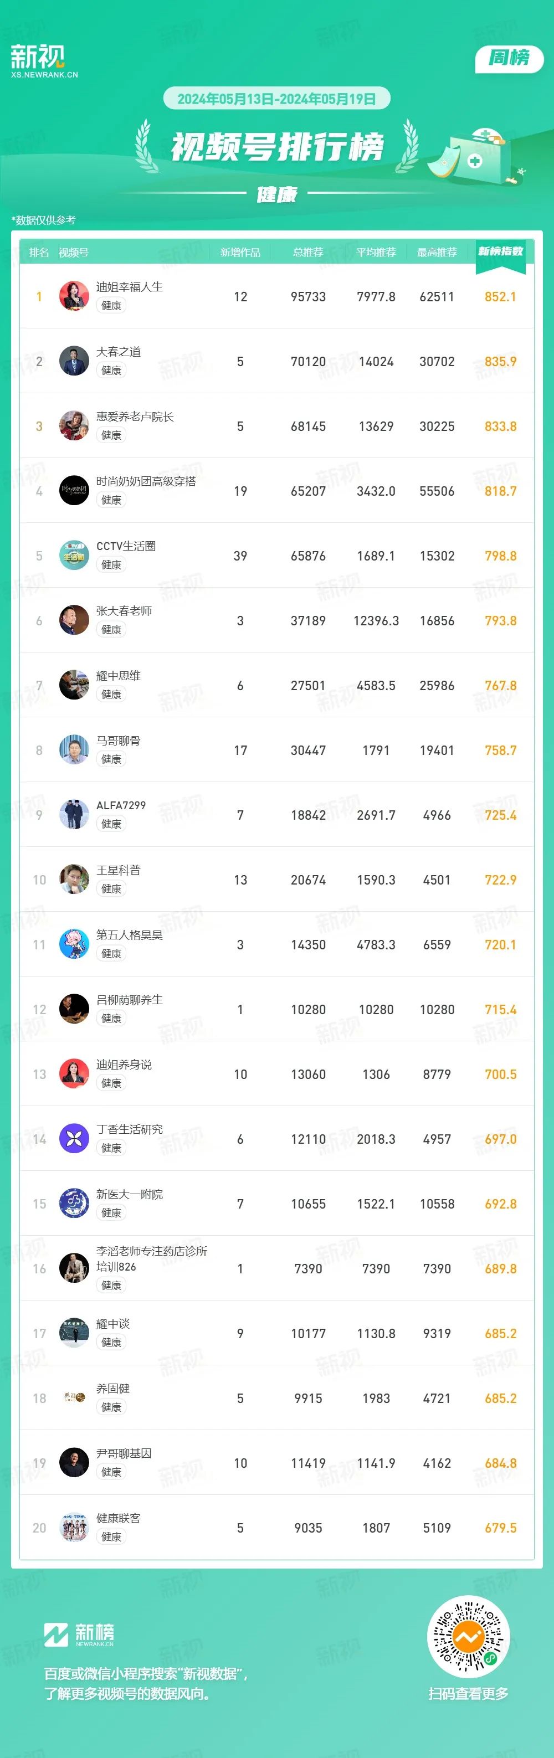Click the 第五人格昊昊 anime avatar
The image size is (554, 1758).
point(74,944)
